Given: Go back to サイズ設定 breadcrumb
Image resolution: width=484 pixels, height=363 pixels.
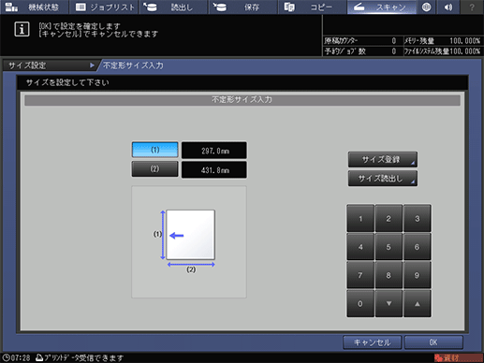Looking at the screenshot, I should [x=50, y=65].
